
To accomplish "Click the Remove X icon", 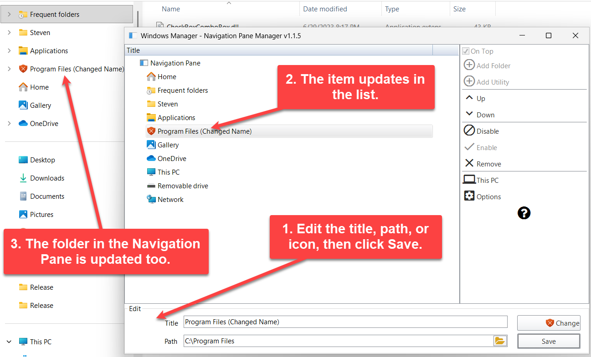I will click(469, 163).
